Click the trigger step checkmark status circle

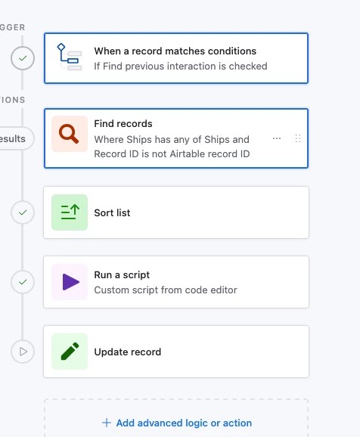pos(23,58)
